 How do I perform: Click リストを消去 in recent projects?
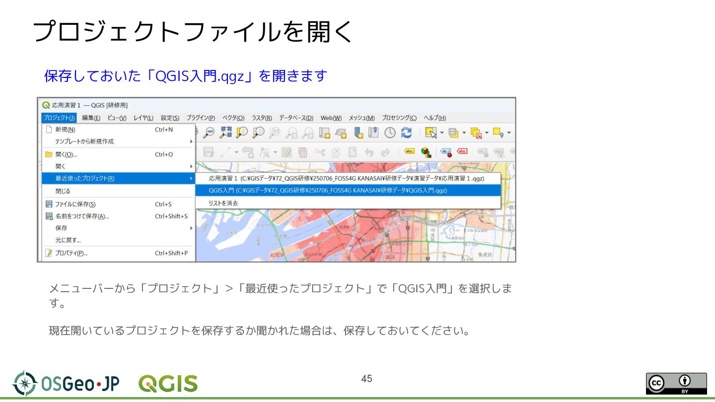[x=348, y=203]
